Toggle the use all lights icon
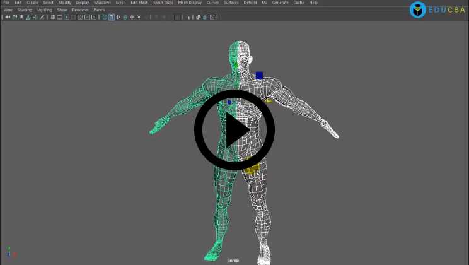This screenshot has height=265, width=469. 132,17
